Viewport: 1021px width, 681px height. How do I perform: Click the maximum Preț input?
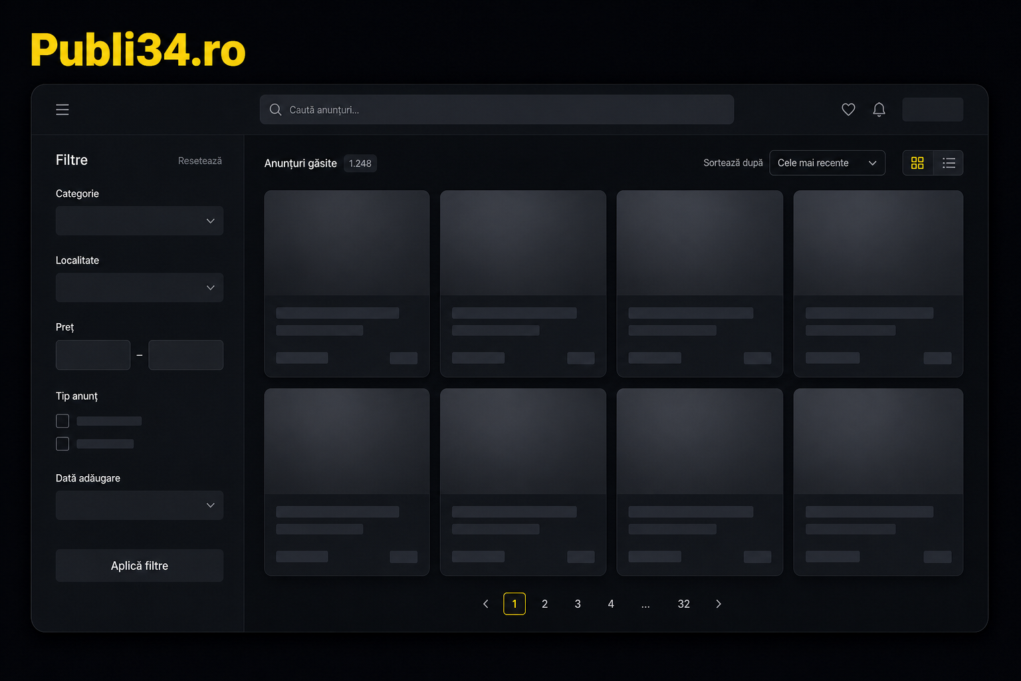click(x=186, y=355)
